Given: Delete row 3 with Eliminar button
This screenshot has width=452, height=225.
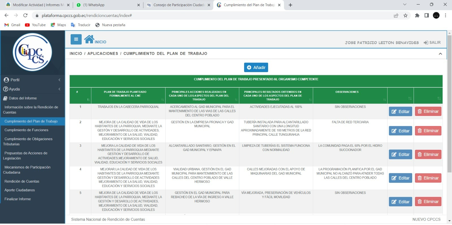Looking at the screenshot, I should tap(428, 154).
